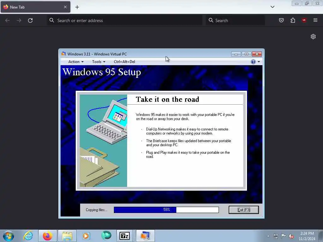Maximize the Windows Virtual PC window
The height and width of the screenshot is (242, 323).
coord(246,54)
